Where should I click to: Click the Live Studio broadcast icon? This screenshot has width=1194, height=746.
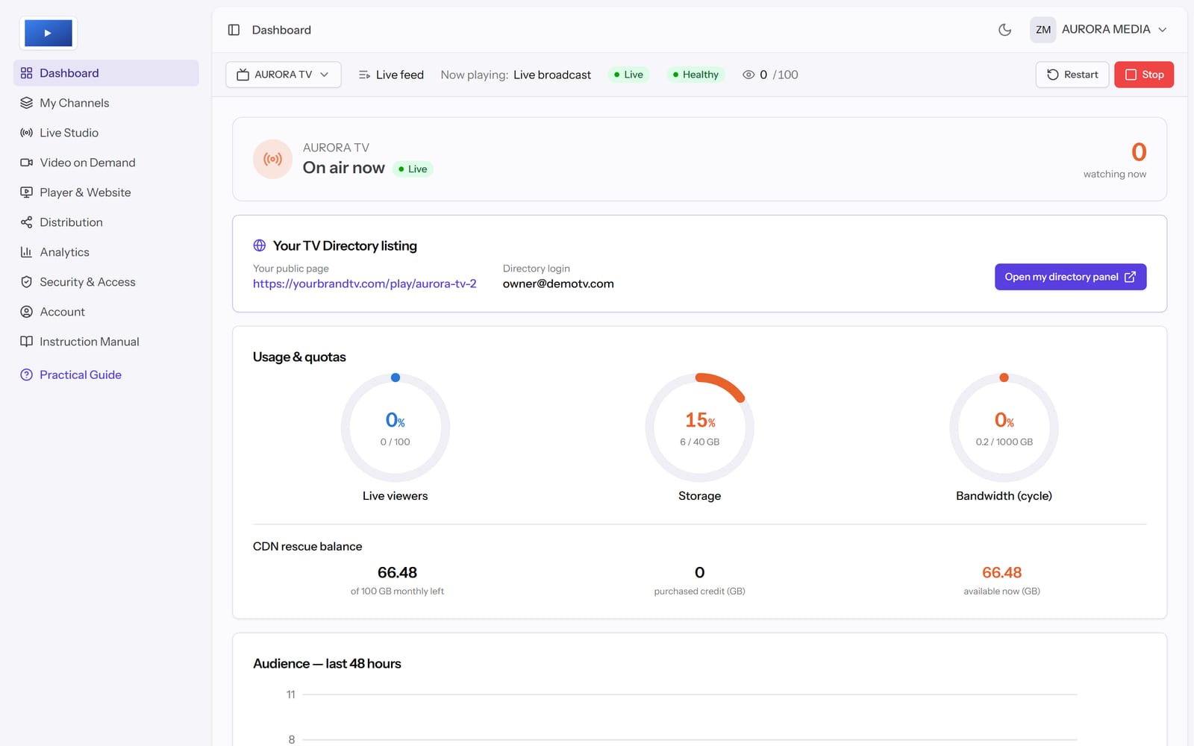(x=27, y=133)
